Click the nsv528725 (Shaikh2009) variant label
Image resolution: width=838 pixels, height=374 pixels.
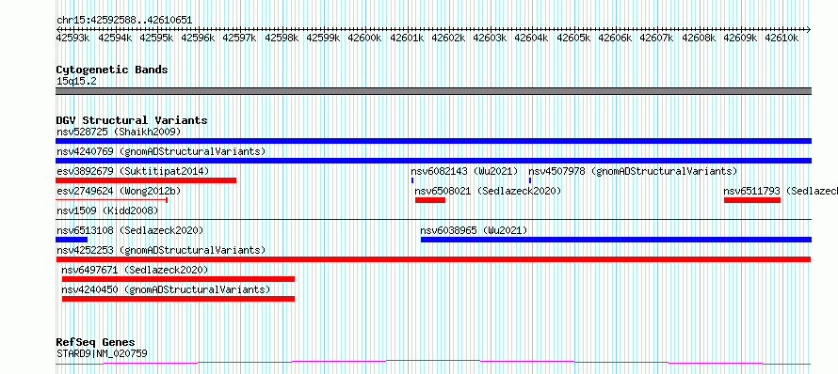119,132
